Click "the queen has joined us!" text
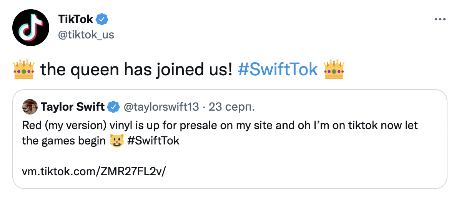The height and width of the screenshot is (199, 459). pyautogui.click(x=136, y=69)
